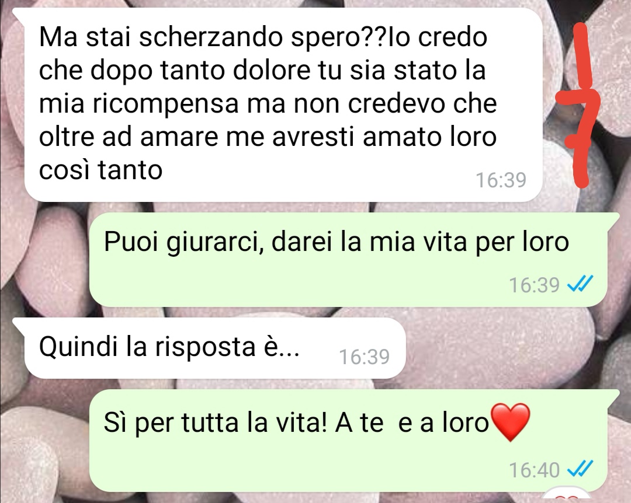This screenshot has height=503, width=631.
Task: Click the 16:40 timestamp in last message
Action: (534, 469)
